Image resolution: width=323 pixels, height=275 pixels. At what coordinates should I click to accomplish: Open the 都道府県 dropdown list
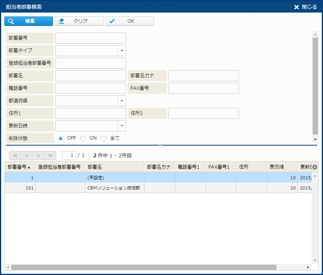point(121,101)
